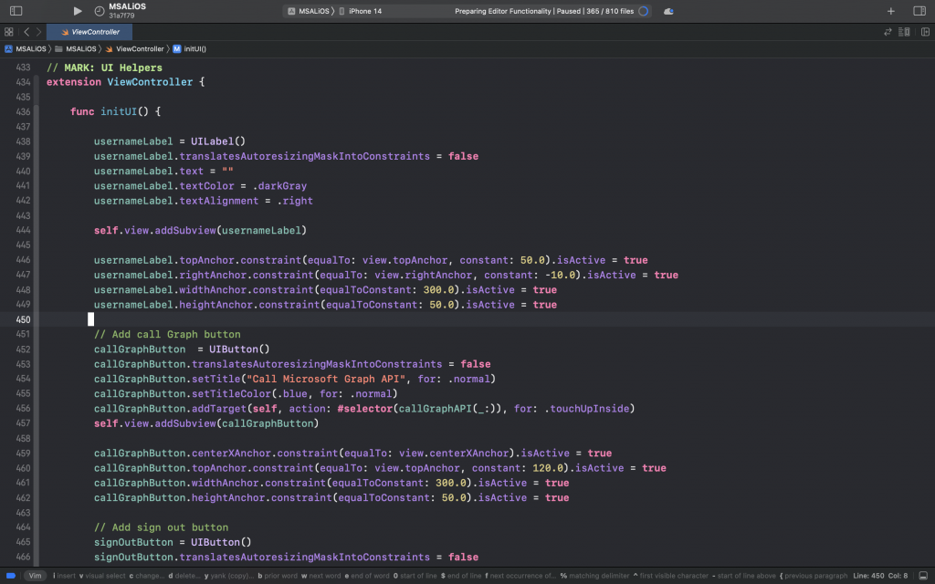Open the Library with plus button
This screenshot has width=935, height=584.
pos(891,11)
